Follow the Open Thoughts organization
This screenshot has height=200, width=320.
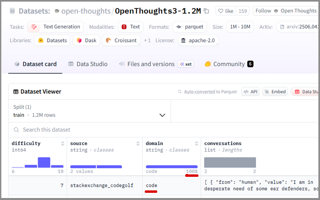point(286,11)
